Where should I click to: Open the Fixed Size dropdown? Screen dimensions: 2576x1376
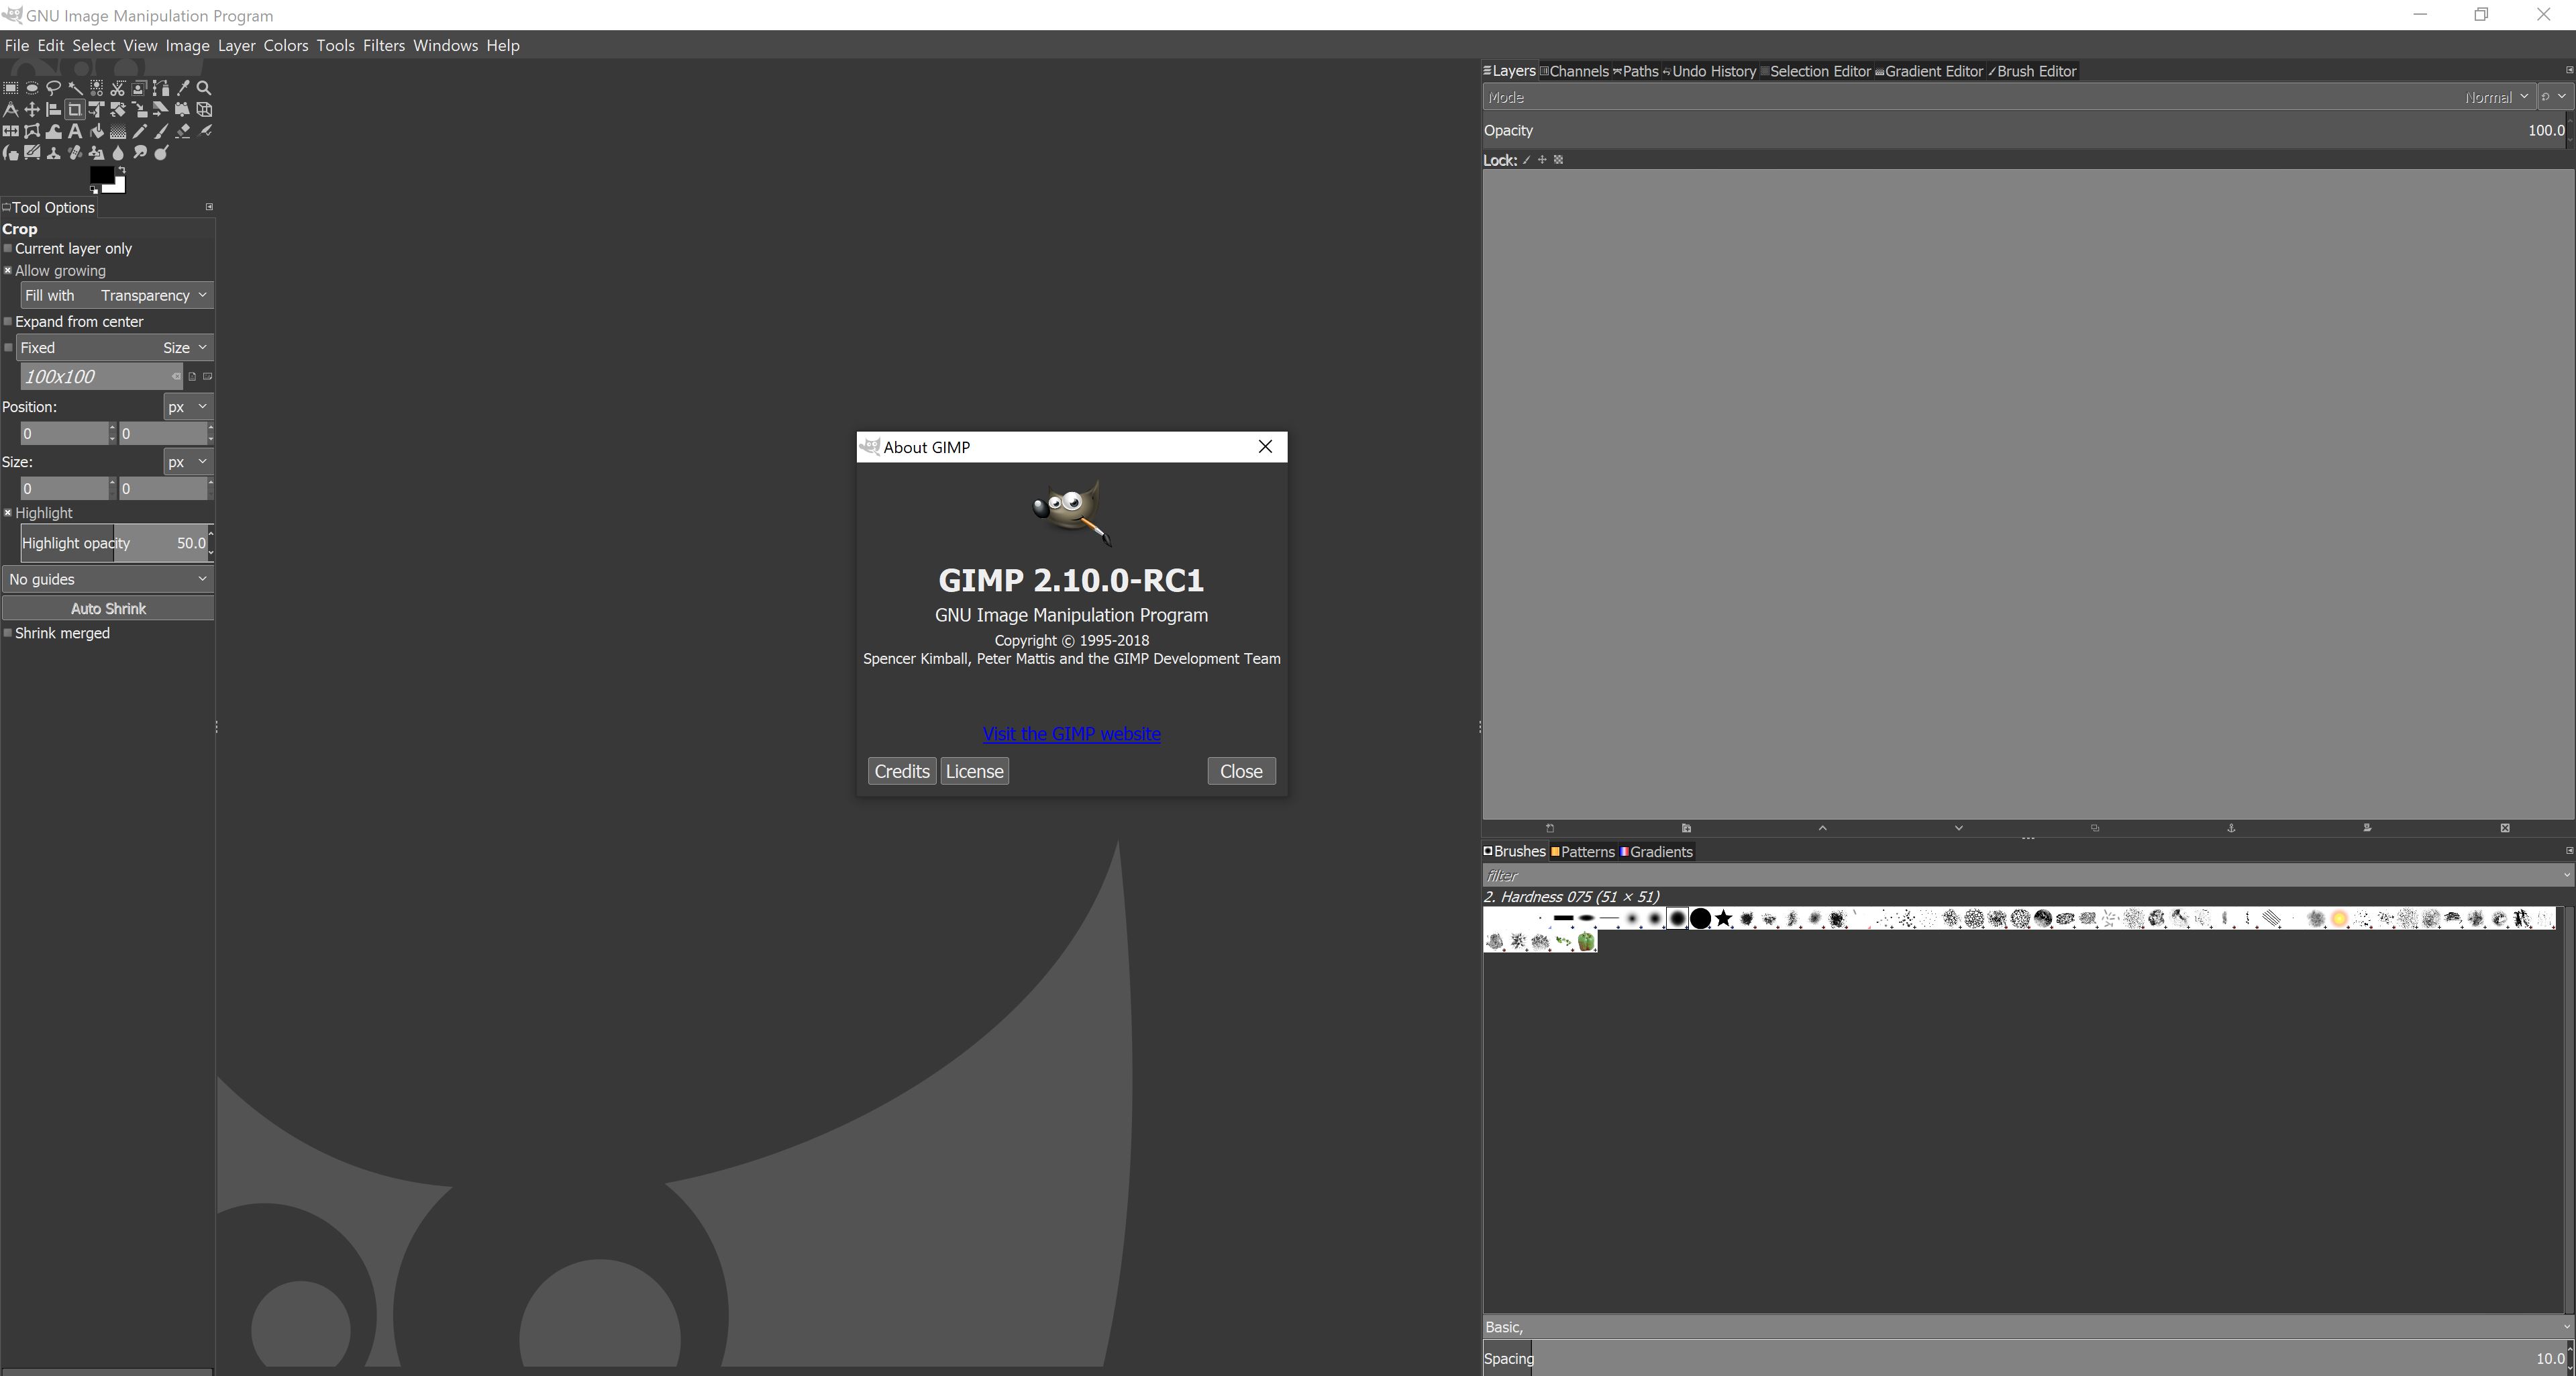(115, 347)
